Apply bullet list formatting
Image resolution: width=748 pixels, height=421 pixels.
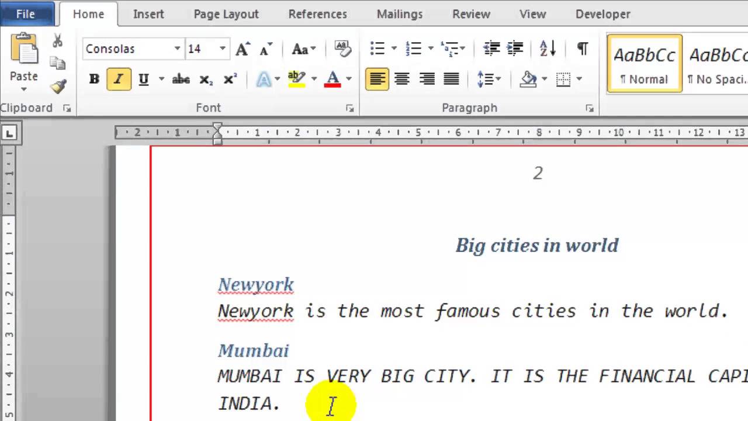tap(378, 49)
